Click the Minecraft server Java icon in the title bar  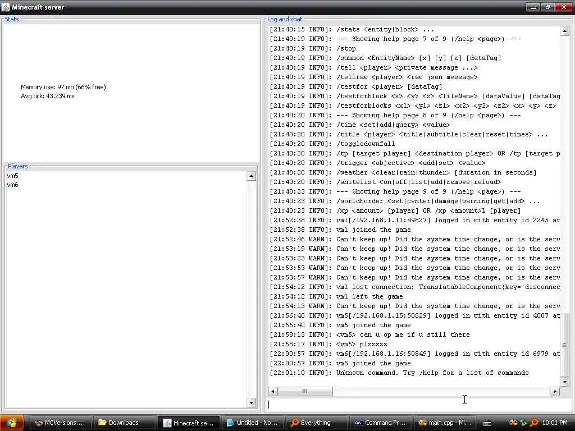click(x=6, y=7)
